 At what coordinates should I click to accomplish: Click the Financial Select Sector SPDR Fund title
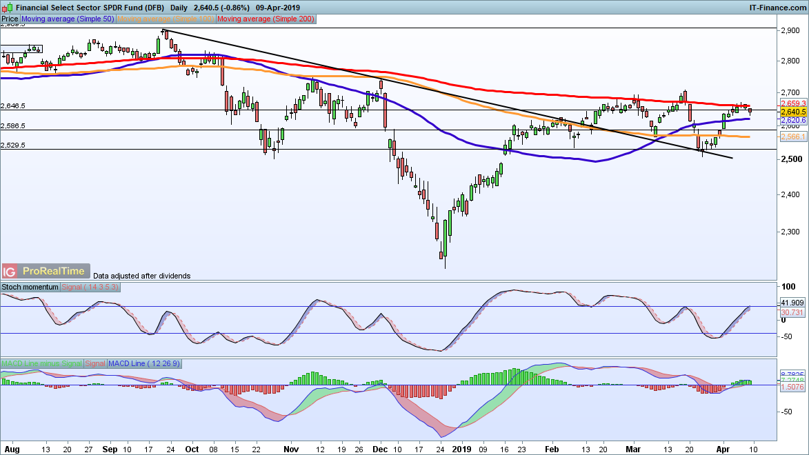pyautogui.click(x=90, y=8)
